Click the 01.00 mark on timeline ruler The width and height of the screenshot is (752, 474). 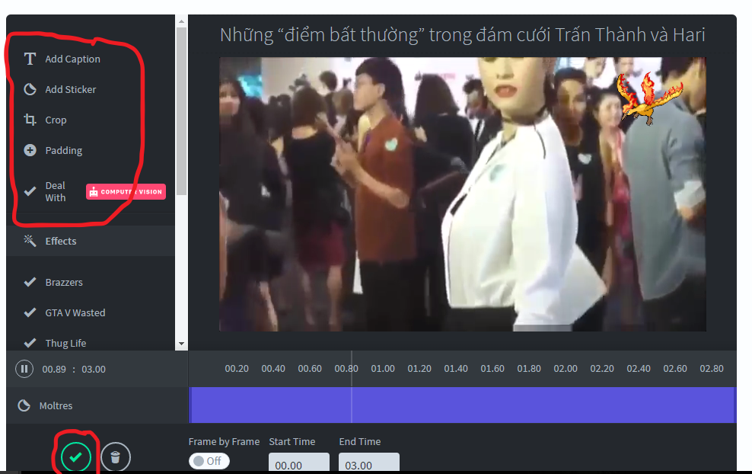(x=383, y=368)
